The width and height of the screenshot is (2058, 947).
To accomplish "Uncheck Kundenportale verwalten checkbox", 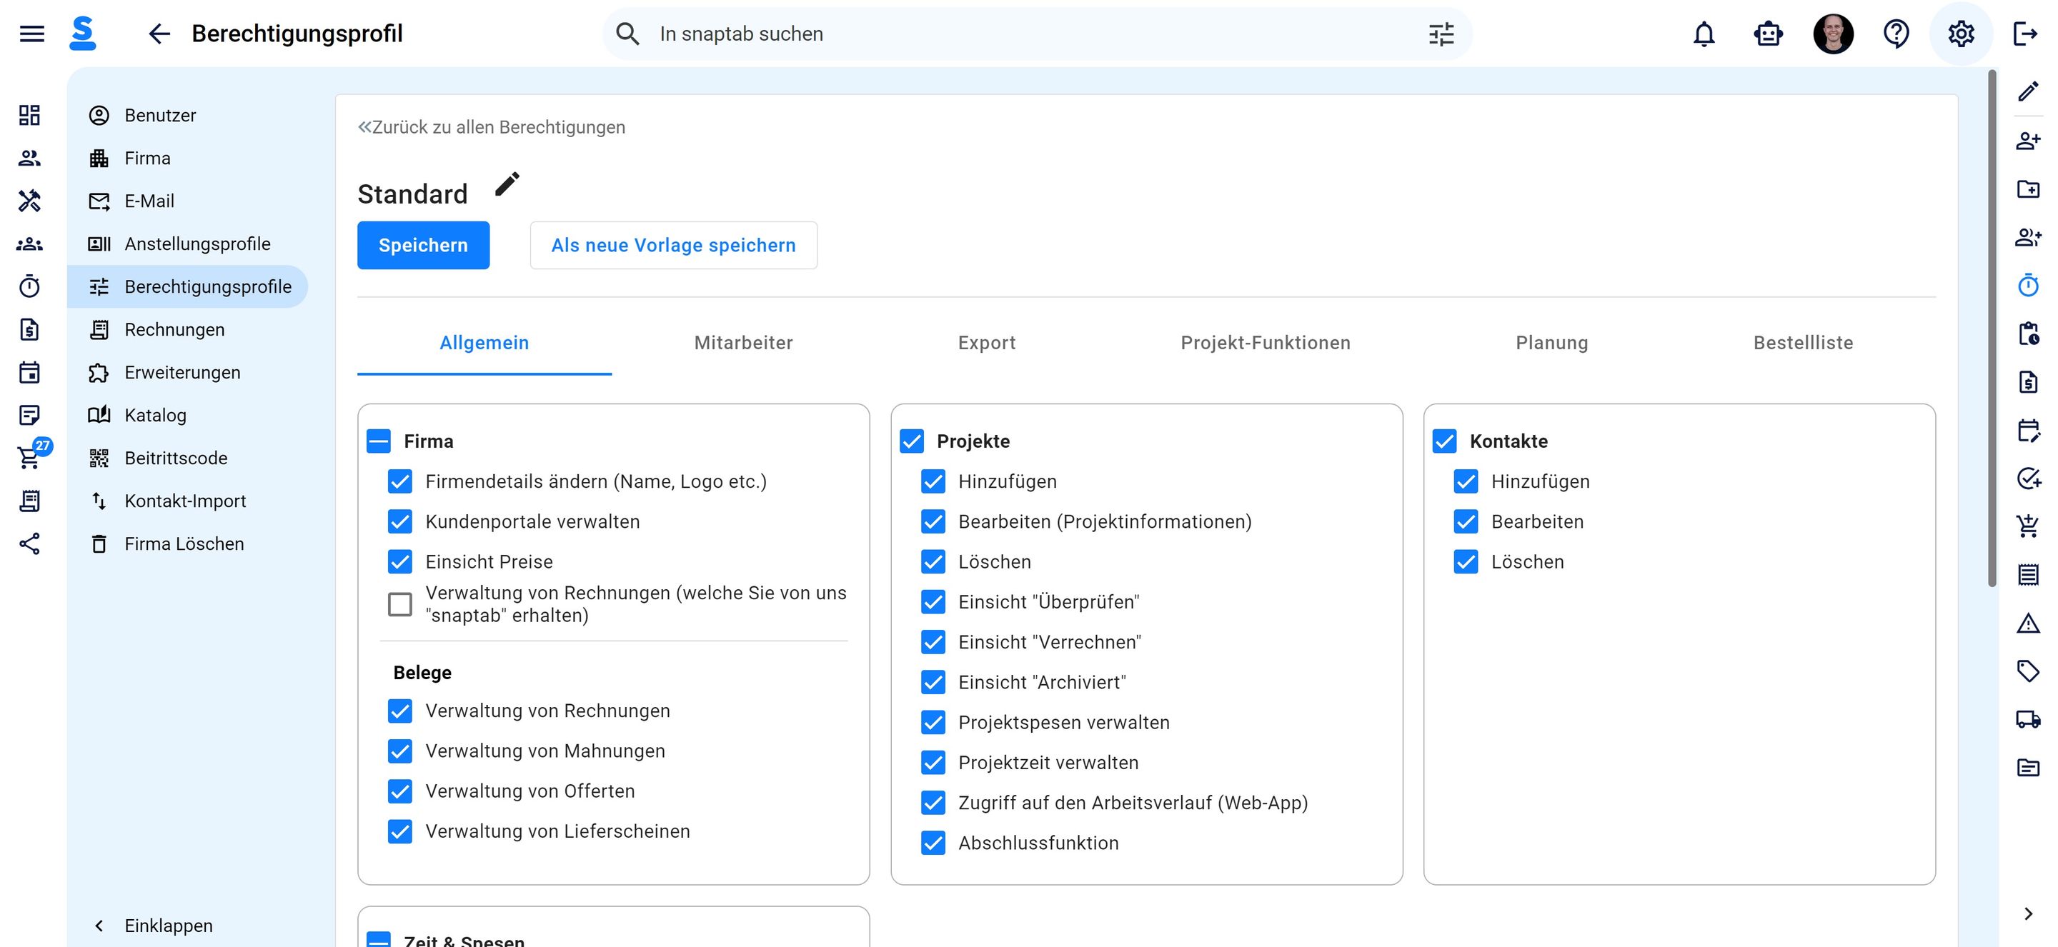I will [400, 521].
